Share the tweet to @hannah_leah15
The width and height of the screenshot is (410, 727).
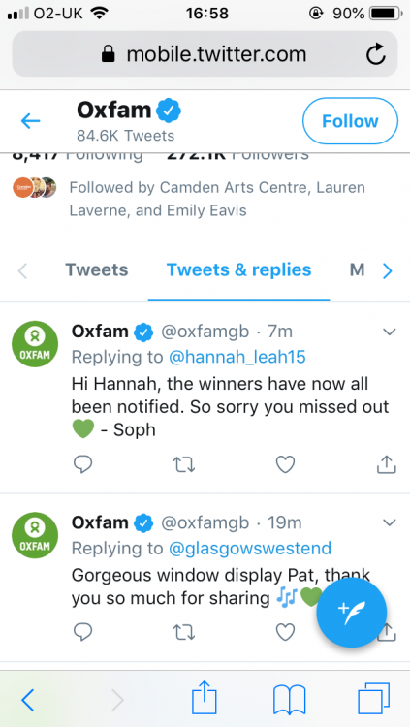[386, 464]
